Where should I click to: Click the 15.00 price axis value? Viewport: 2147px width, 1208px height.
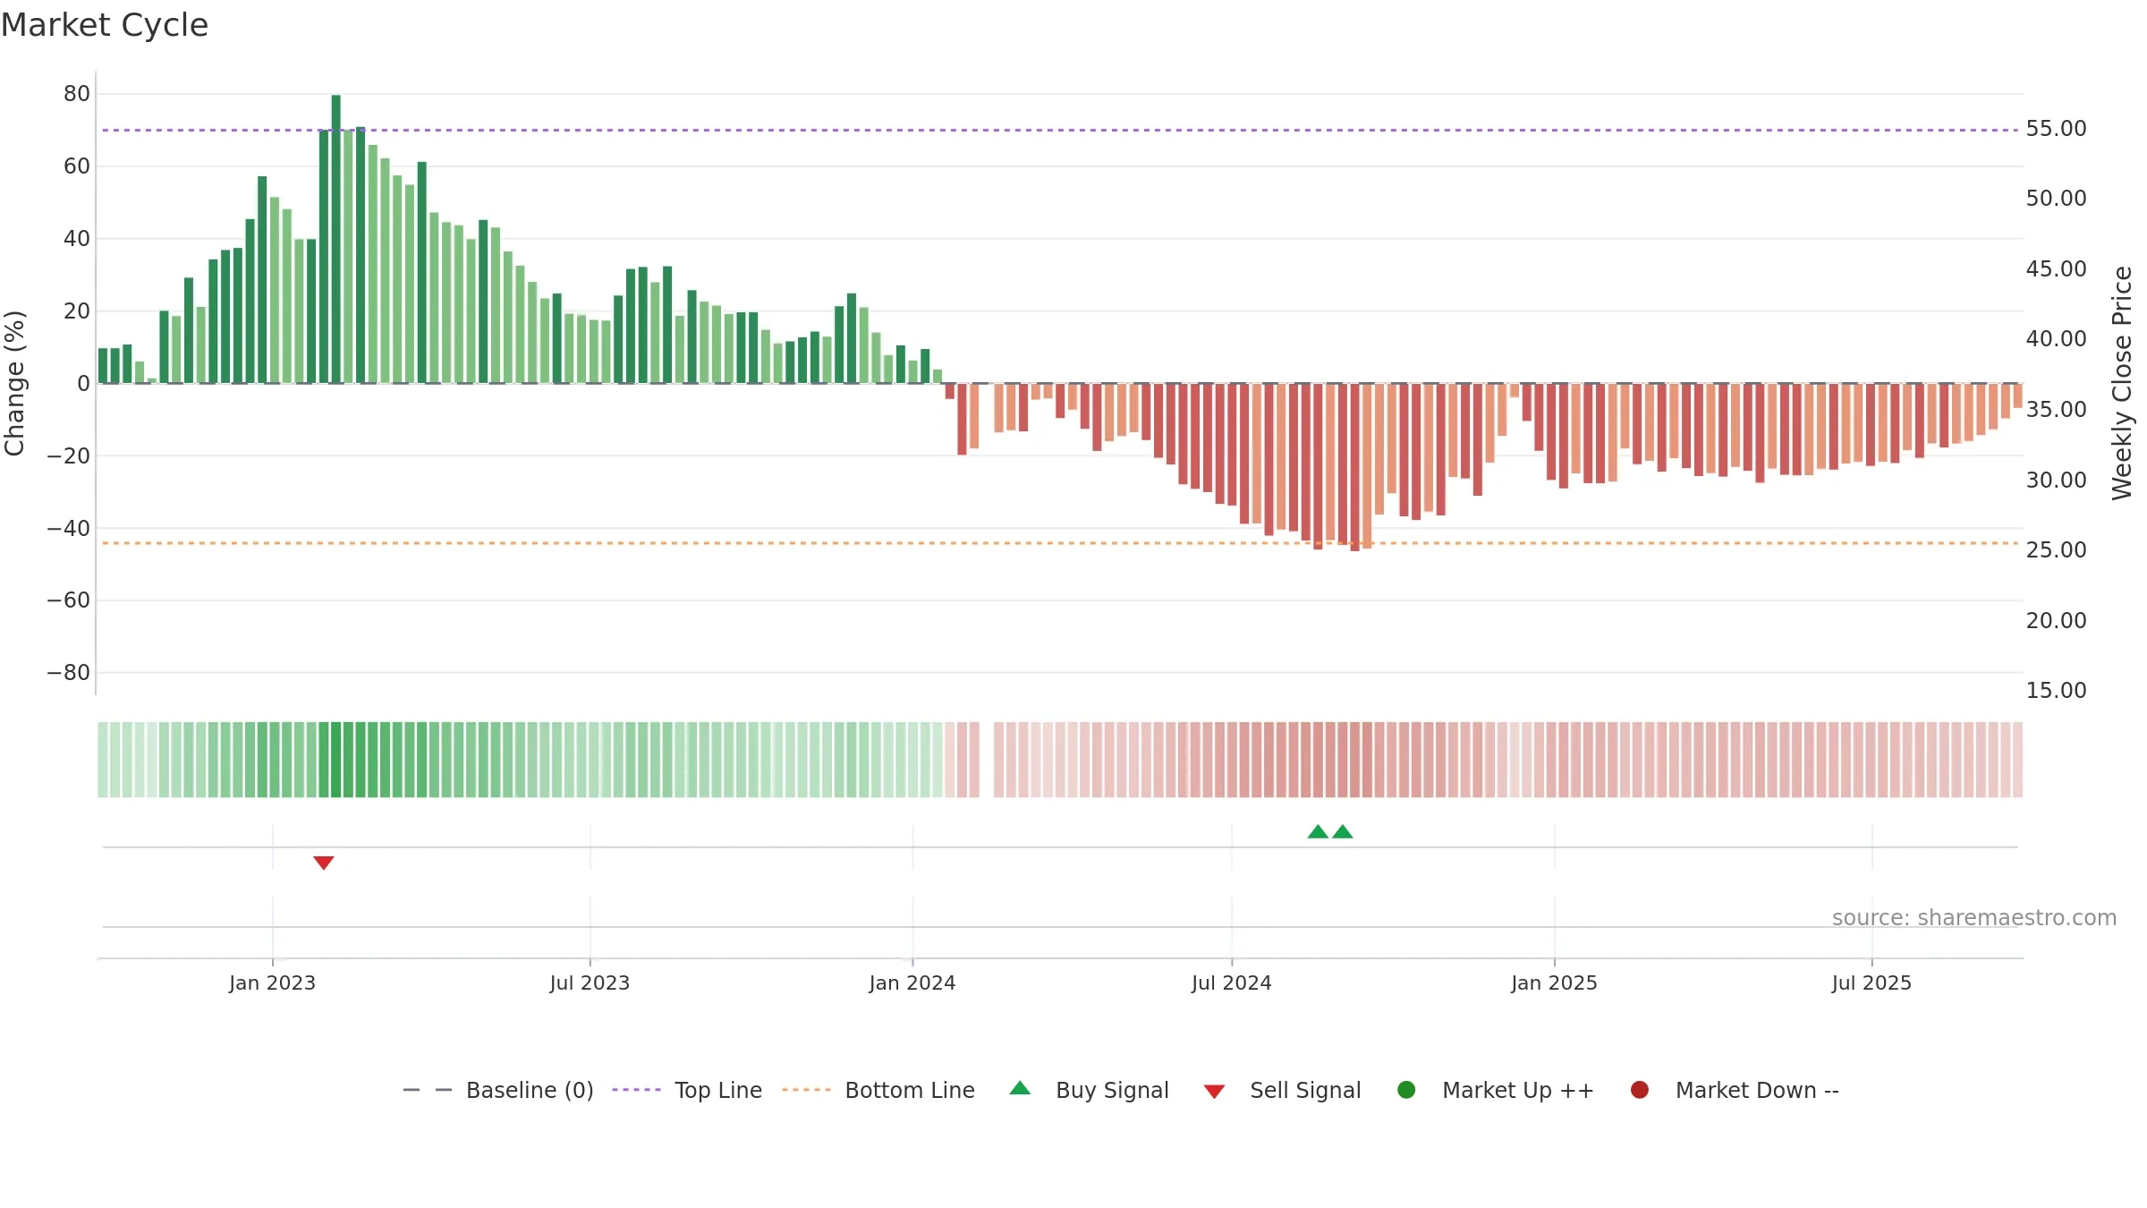click(2056, 691)
